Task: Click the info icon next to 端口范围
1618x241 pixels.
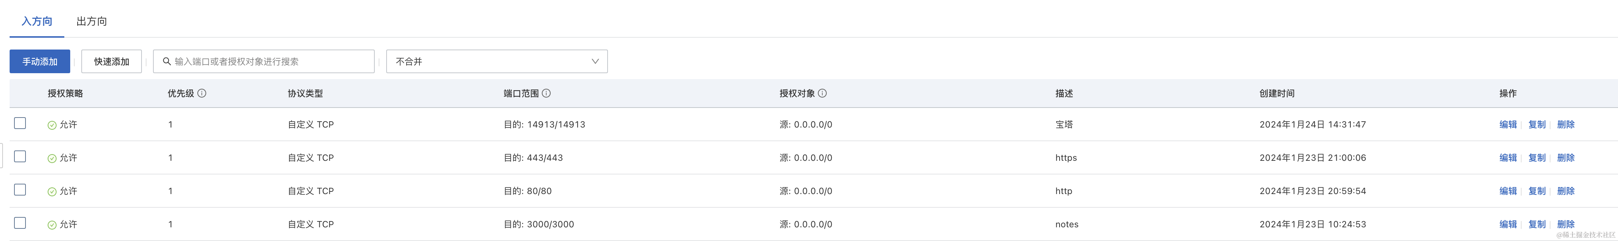Action: point(547,94)
